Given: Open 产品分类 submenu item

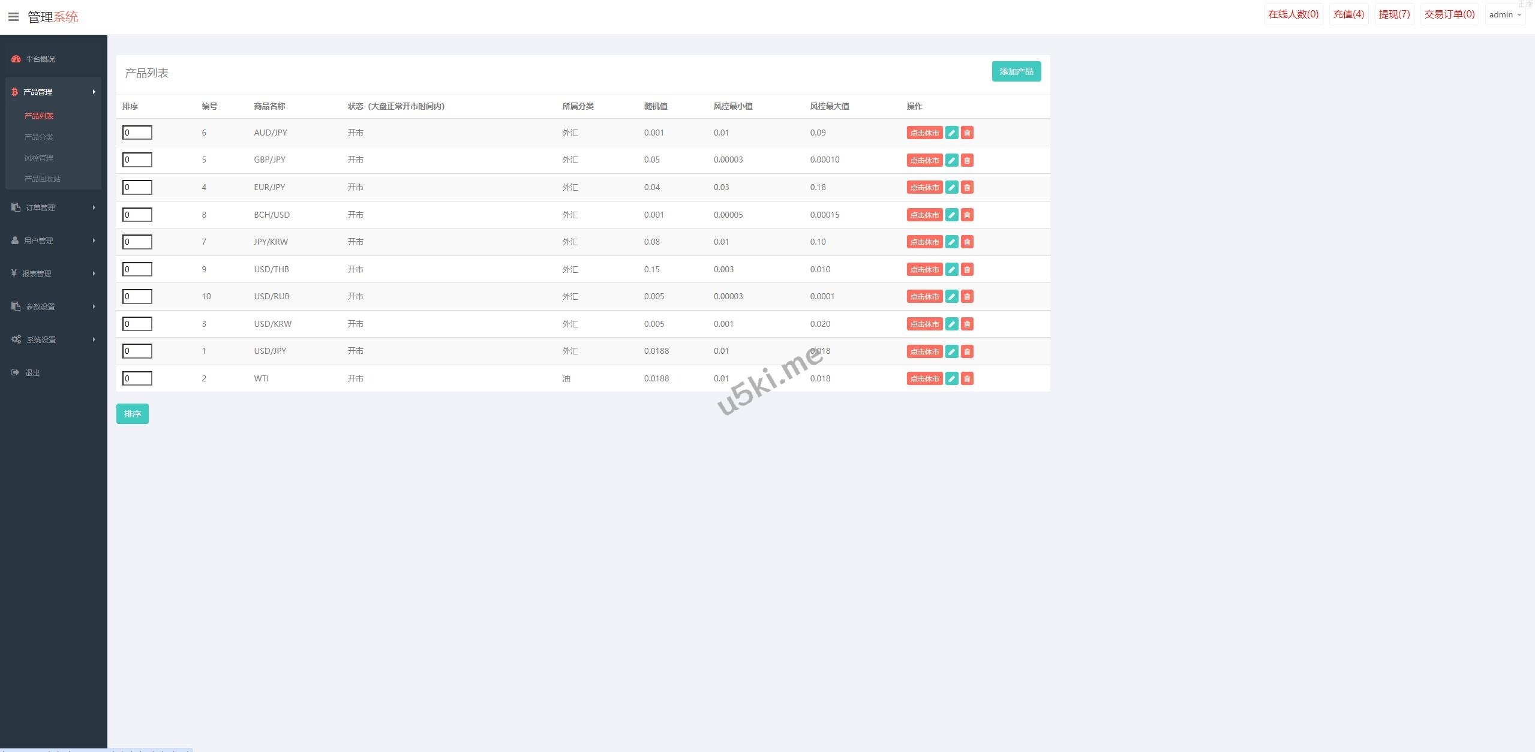Looking at the screenshot, I should (x=39, y=137).
